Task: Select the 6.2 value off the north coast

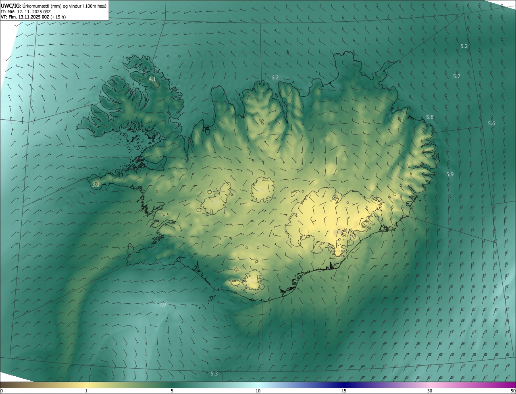Action: click(x=275, y=77)
